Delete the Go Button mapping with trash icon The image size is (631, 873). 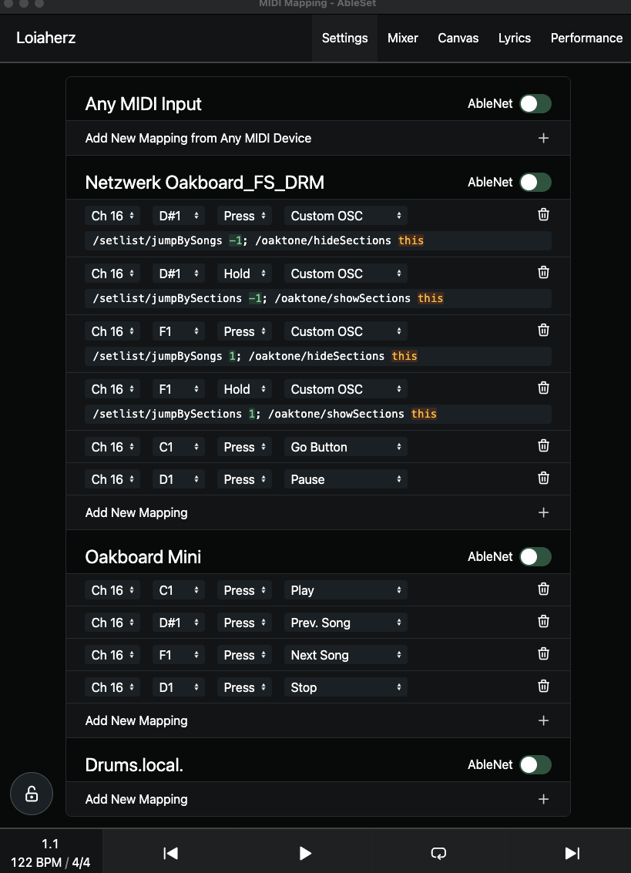coord(543,446)
